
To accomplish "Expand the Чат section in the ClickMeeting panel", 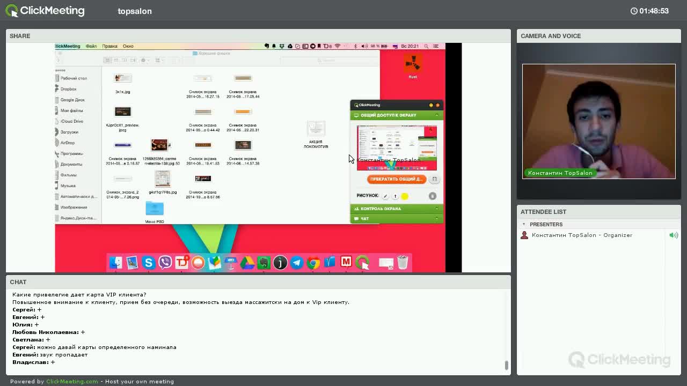I will [x=396, y=219].
